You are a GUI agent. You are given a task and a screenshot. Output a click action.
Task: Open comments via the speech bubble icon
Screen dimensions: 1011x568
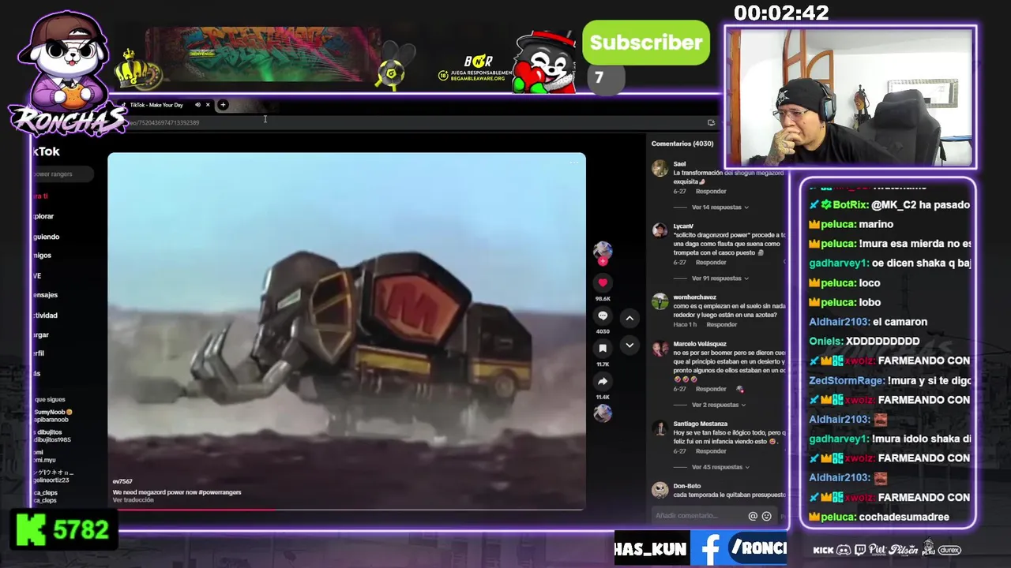[x=603, y=316]
